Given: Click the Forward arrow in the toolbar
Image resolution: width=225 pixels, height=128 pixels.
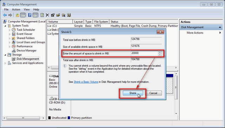Looking at the screenshot, I should [10, 15].
